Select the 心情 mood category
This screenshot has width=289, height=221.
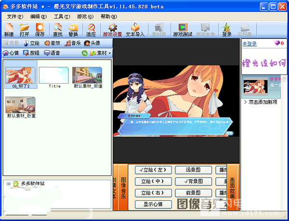coord(11,53)
